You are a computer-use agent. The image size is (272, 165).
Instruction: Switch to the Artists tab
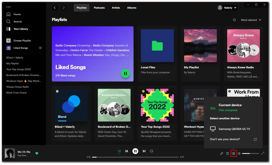pyautogui.click(x=116, y=8)
